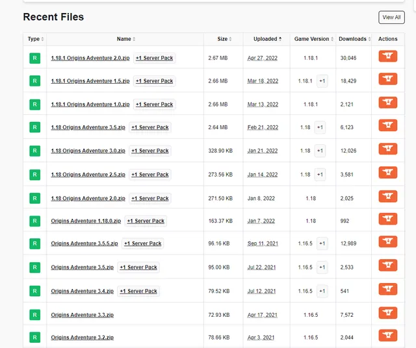Open Server Pack for 1.18.1 Origins Adventure 1.5
Screen dimensions: 416x348
pos(155,81)
